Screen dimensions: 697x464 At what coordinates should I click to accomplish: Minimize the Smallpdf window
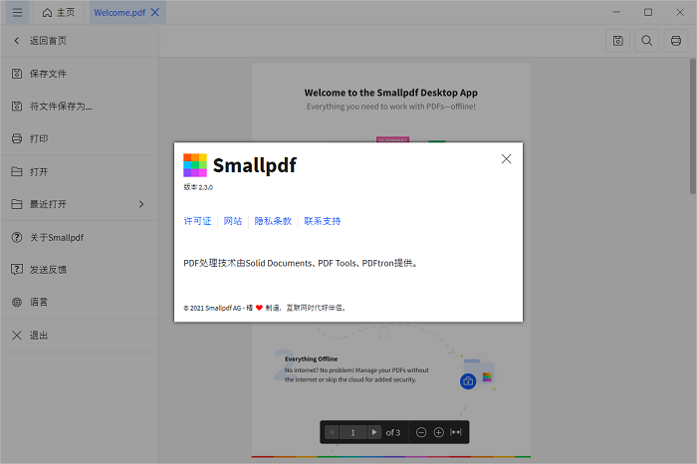(616, 12)
